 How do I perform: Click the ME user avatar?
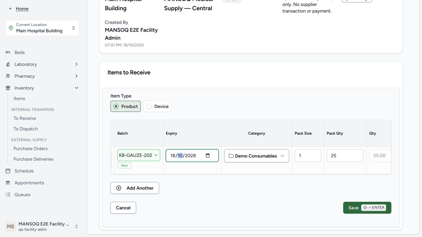click(11, 226)
